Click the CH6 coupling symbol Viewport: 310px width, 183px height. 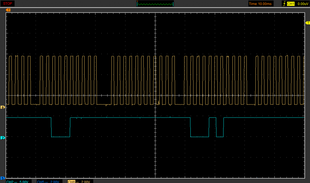tap(77, 181)
